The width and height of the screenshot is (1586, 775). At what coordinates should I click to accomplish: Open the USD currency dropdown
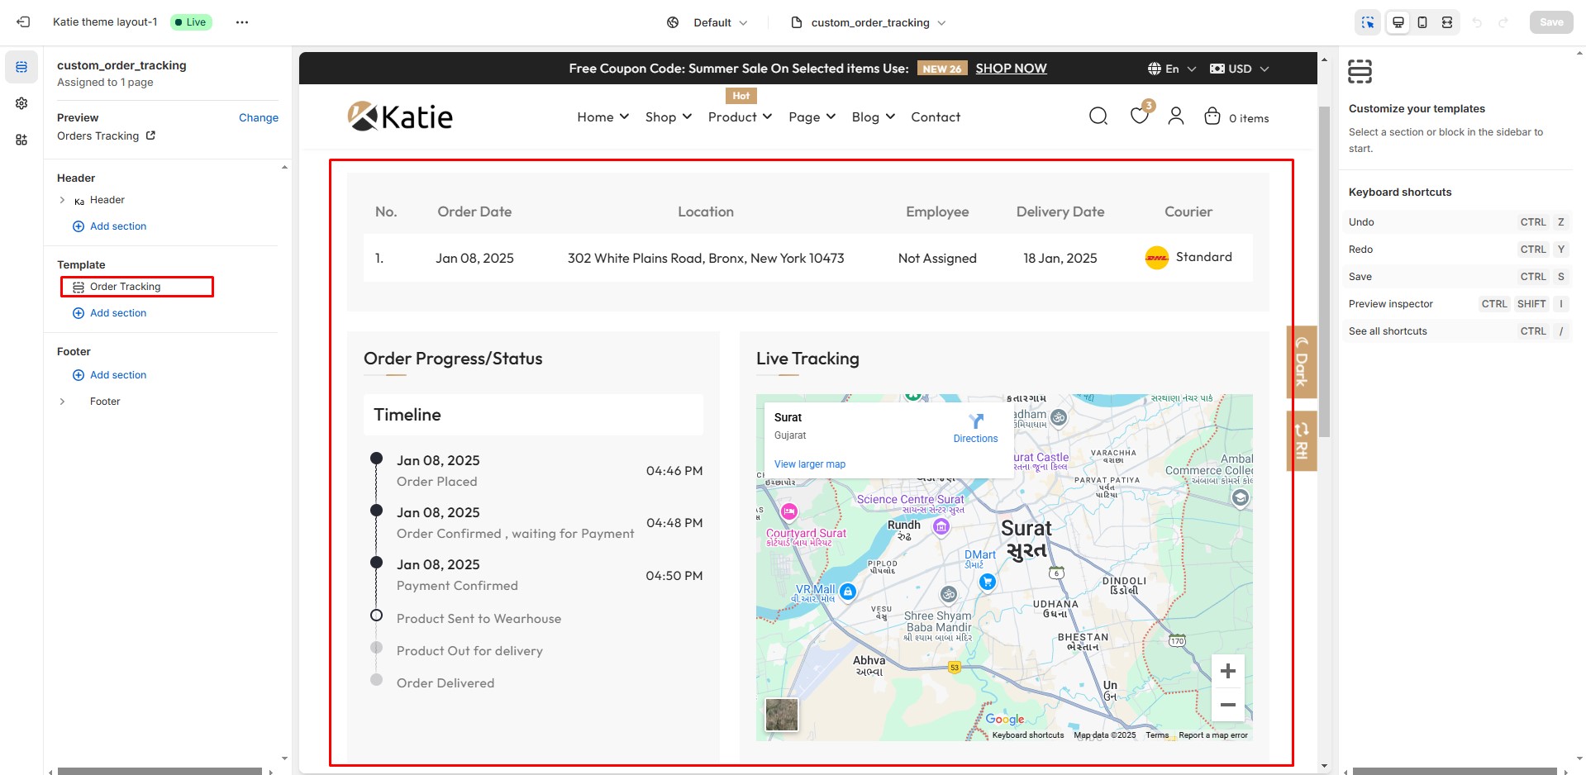1239,69
